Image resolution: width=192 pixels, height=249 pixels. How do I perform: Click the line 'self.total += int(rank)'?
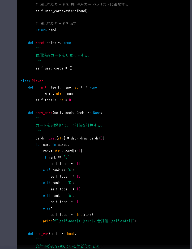(72, 215)
